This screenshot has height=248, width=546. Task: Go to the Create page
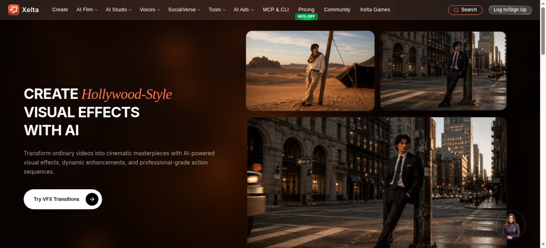60,10
